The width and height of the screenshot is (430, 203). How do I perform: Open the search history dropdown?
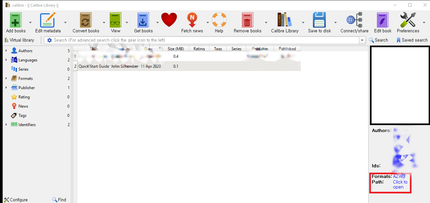tap(363, 40)
